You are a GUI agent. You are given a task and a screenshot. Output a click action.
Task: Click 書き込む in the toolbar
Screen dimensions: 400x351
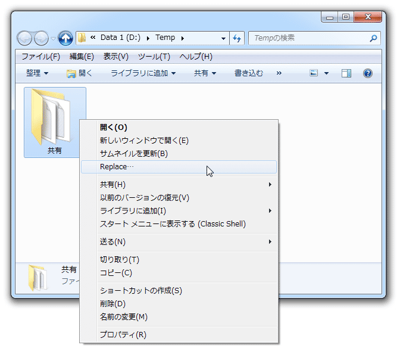[248, 73]
